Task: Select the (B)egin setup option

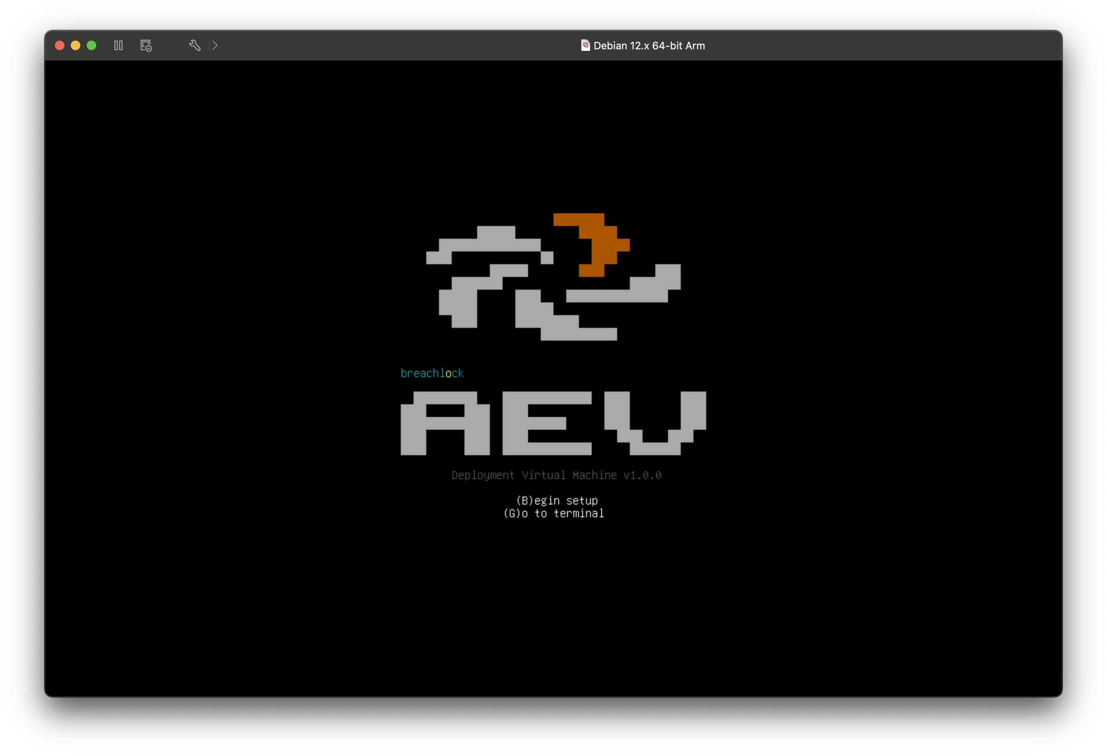Action: pos(557,501)
